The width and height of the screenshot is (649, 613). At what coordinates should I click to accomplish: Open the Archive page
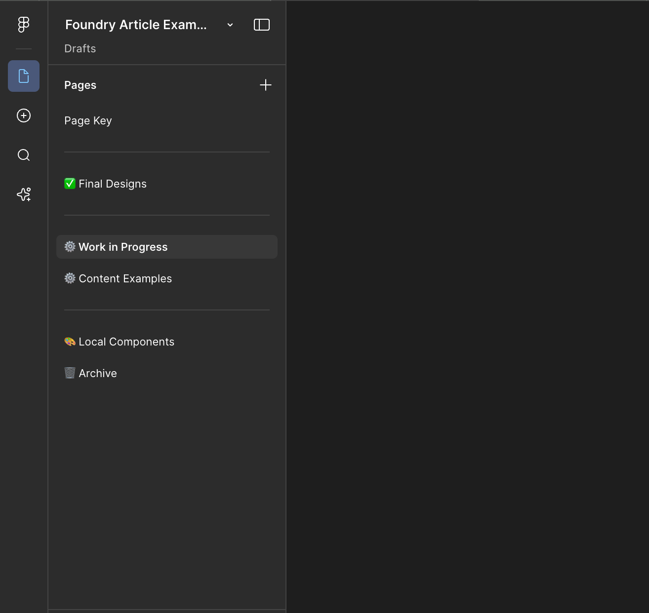click(x=97, y=373)
